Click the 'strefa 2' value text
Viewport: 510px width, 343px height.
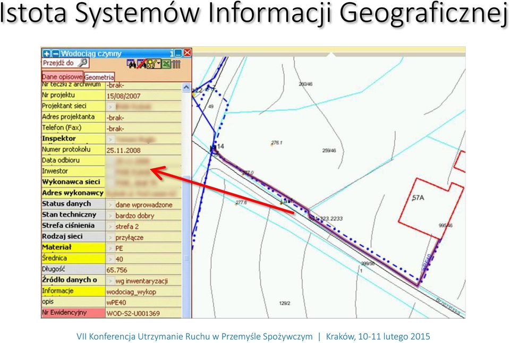(x=127, y=226)
